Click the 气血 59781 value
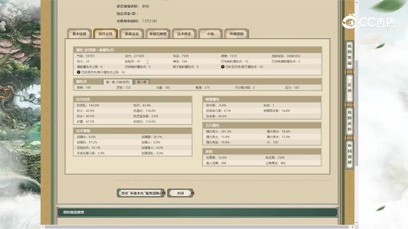The width and height of the screenshot is (408, 229). click(x=86, y=56)
